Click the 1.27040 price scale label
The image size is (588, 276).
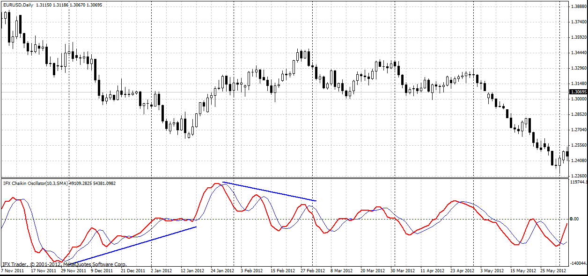(x=578, y=130)
